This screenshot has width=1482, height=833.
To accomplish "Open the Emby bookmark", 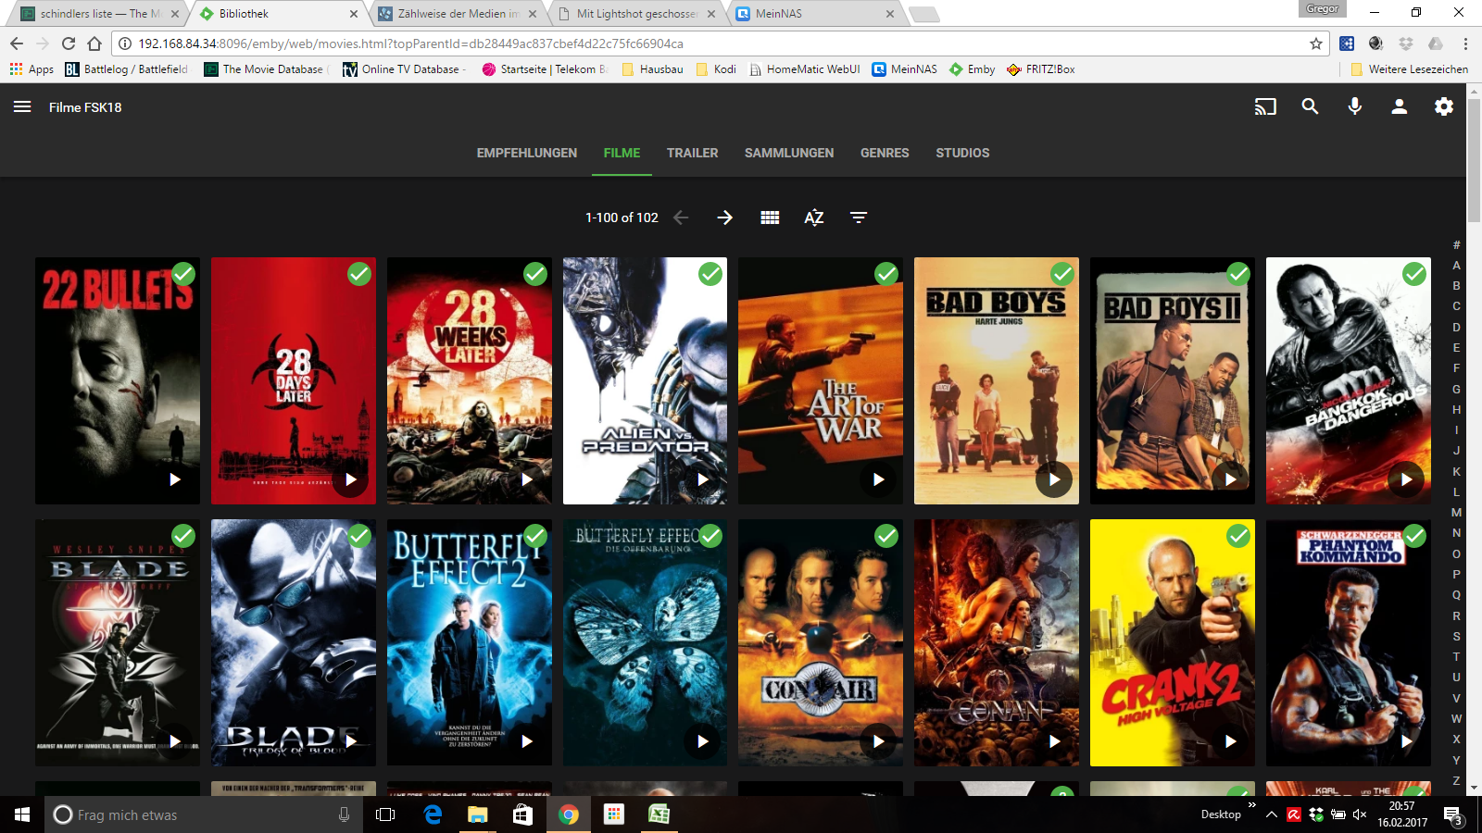I will click(x=972, y=69).
